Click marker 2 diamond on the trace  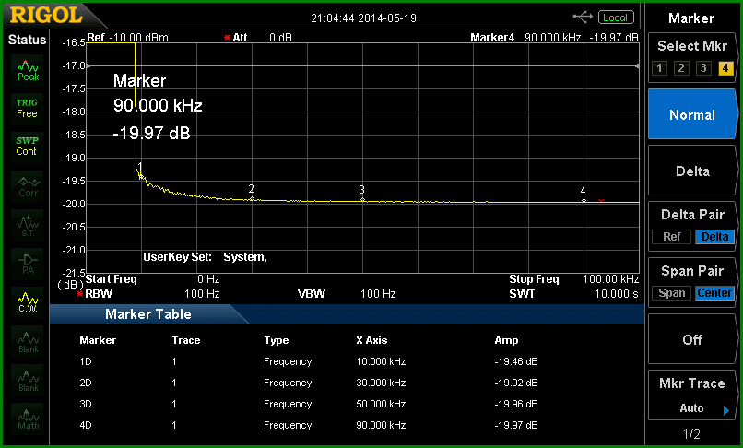pyautogui.click(x=252, y=198)
